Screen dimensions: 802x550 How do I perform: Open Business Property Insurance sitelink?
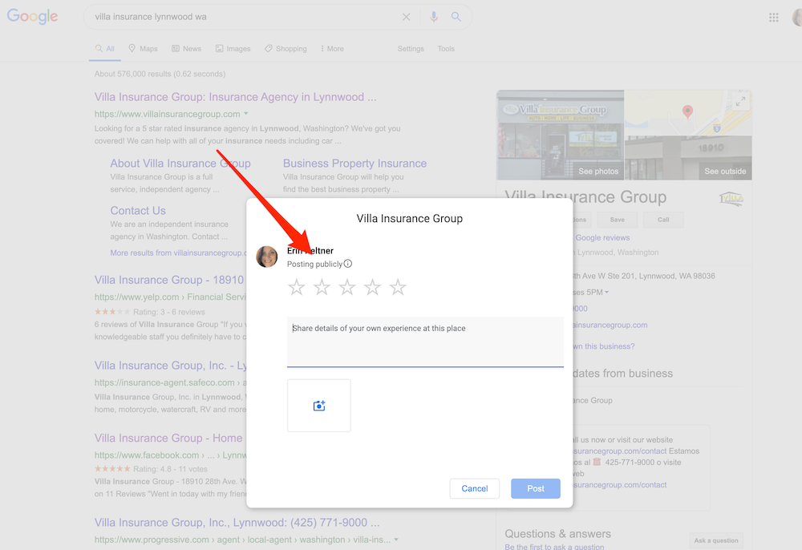click(355, 164)
